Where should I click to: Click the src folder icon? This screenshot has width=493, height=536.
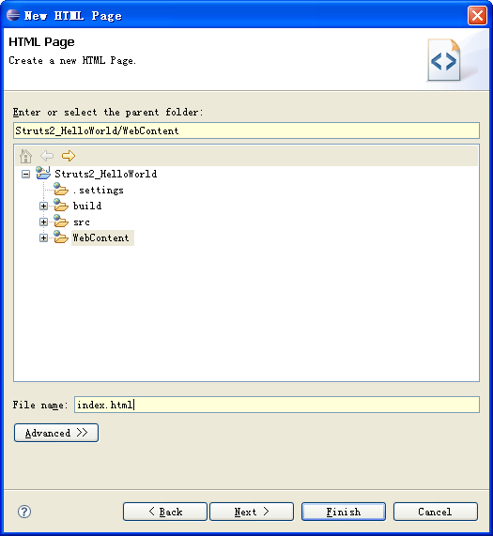[x=61, y=222]
